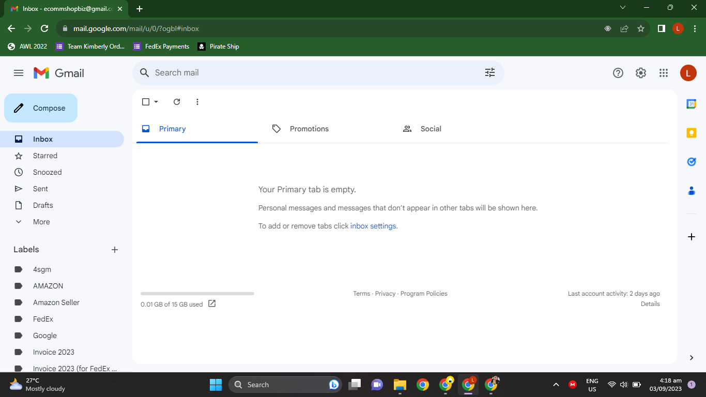The width and height of the screenshot is (706, 397).
Task: Open the select dropdown arrow beside checkbox
Action: point(156,102)
